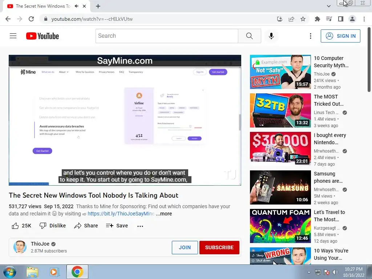Expand description with ...more
This screenshot has width=372, height=279.
coord(164,214)
